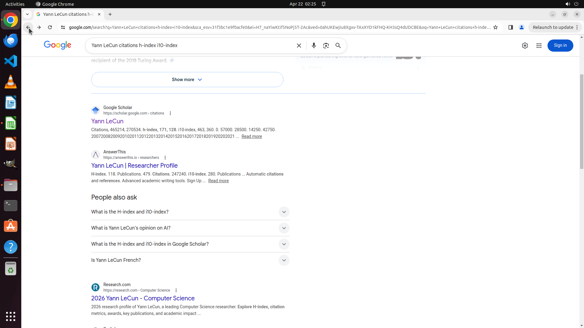Click Show more to expand overview
The width and height of the screenshot is (584, 328).
187,80
